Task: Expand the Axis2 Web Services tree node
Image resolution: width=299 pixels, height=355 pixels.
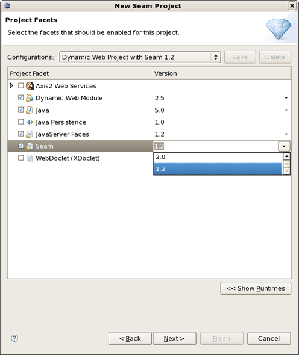Action: click(x=11, y=85)
